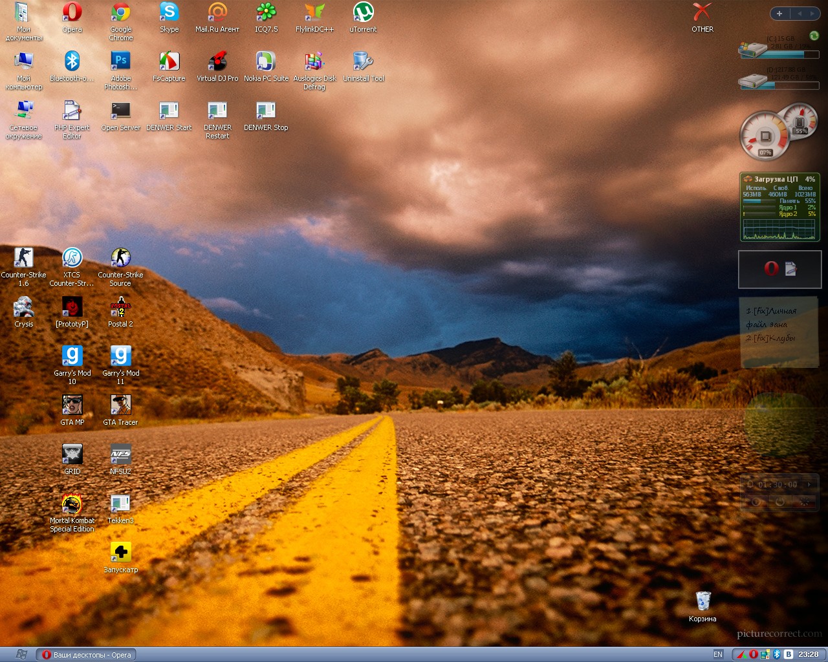The width and height of the screenshot is (828, 662).
Task: Click the green refresh icon on drive gadget
Action: pos(814,36)
